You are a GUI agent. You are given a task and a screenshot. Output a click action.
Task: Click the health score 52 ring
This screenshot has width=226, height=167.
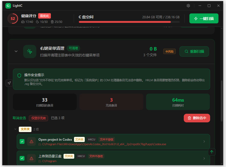click(x=13, y=19)
